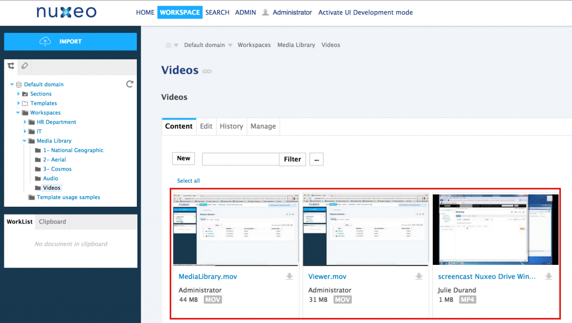Click the refresh icon in navigation tree
572x323 pixels.
[x=130, y=84]
